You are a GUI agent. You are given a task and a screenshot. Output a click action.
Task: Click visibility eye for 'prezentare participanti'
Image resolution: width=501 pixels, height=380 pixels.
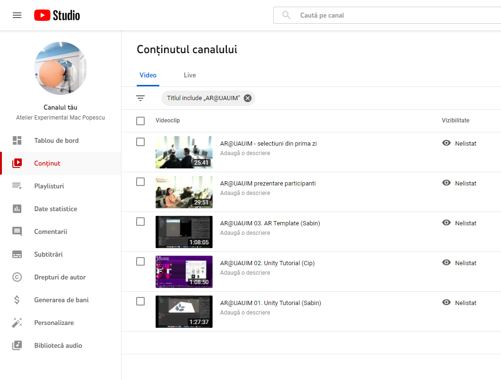click(446, 183)
